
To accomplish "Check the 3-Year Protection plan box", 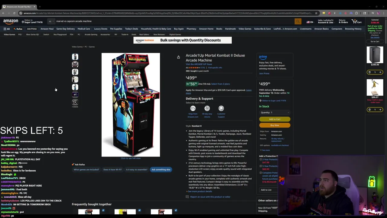I will pos(261,166).
